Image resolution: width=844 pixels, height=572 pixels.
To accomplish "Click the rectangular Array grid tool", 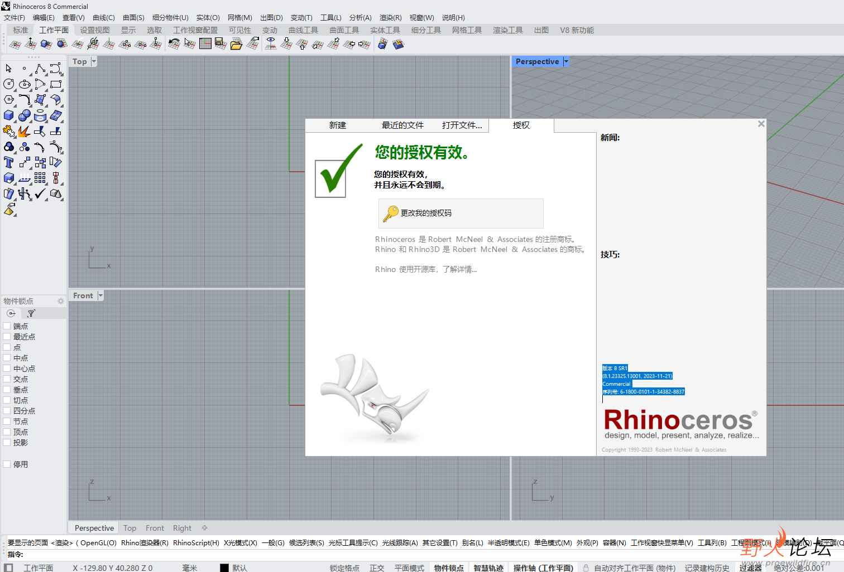I will coord(40,178).
